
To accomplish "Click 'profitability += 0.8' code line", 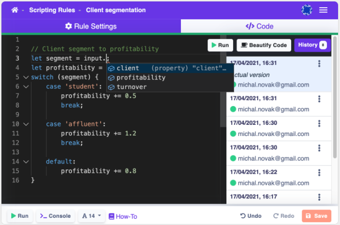I will coord(99,171).
